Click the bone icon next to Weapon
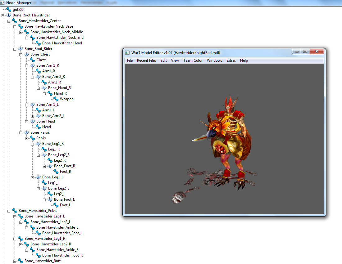The image size is (342, 264). pyautogui.click(x=56, y=99)
